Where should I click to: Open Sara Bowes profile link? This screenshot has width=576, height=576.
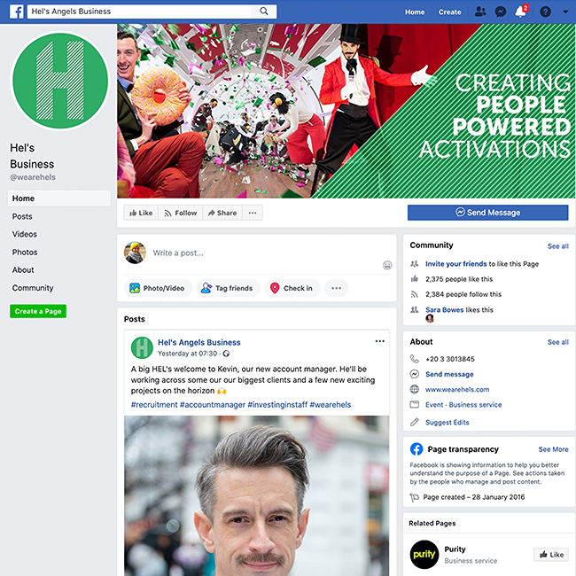445,309
